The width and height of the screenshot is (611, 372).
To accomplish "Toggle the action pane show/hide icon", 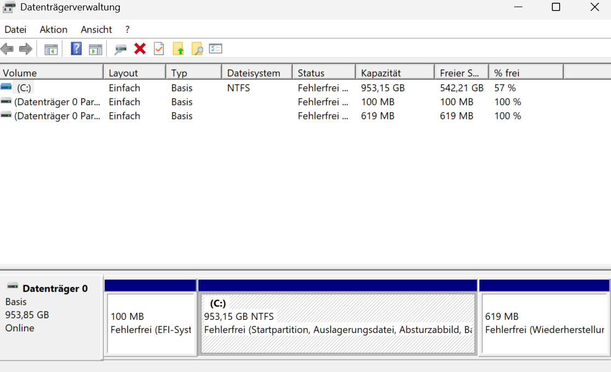I will coord(95,49).
